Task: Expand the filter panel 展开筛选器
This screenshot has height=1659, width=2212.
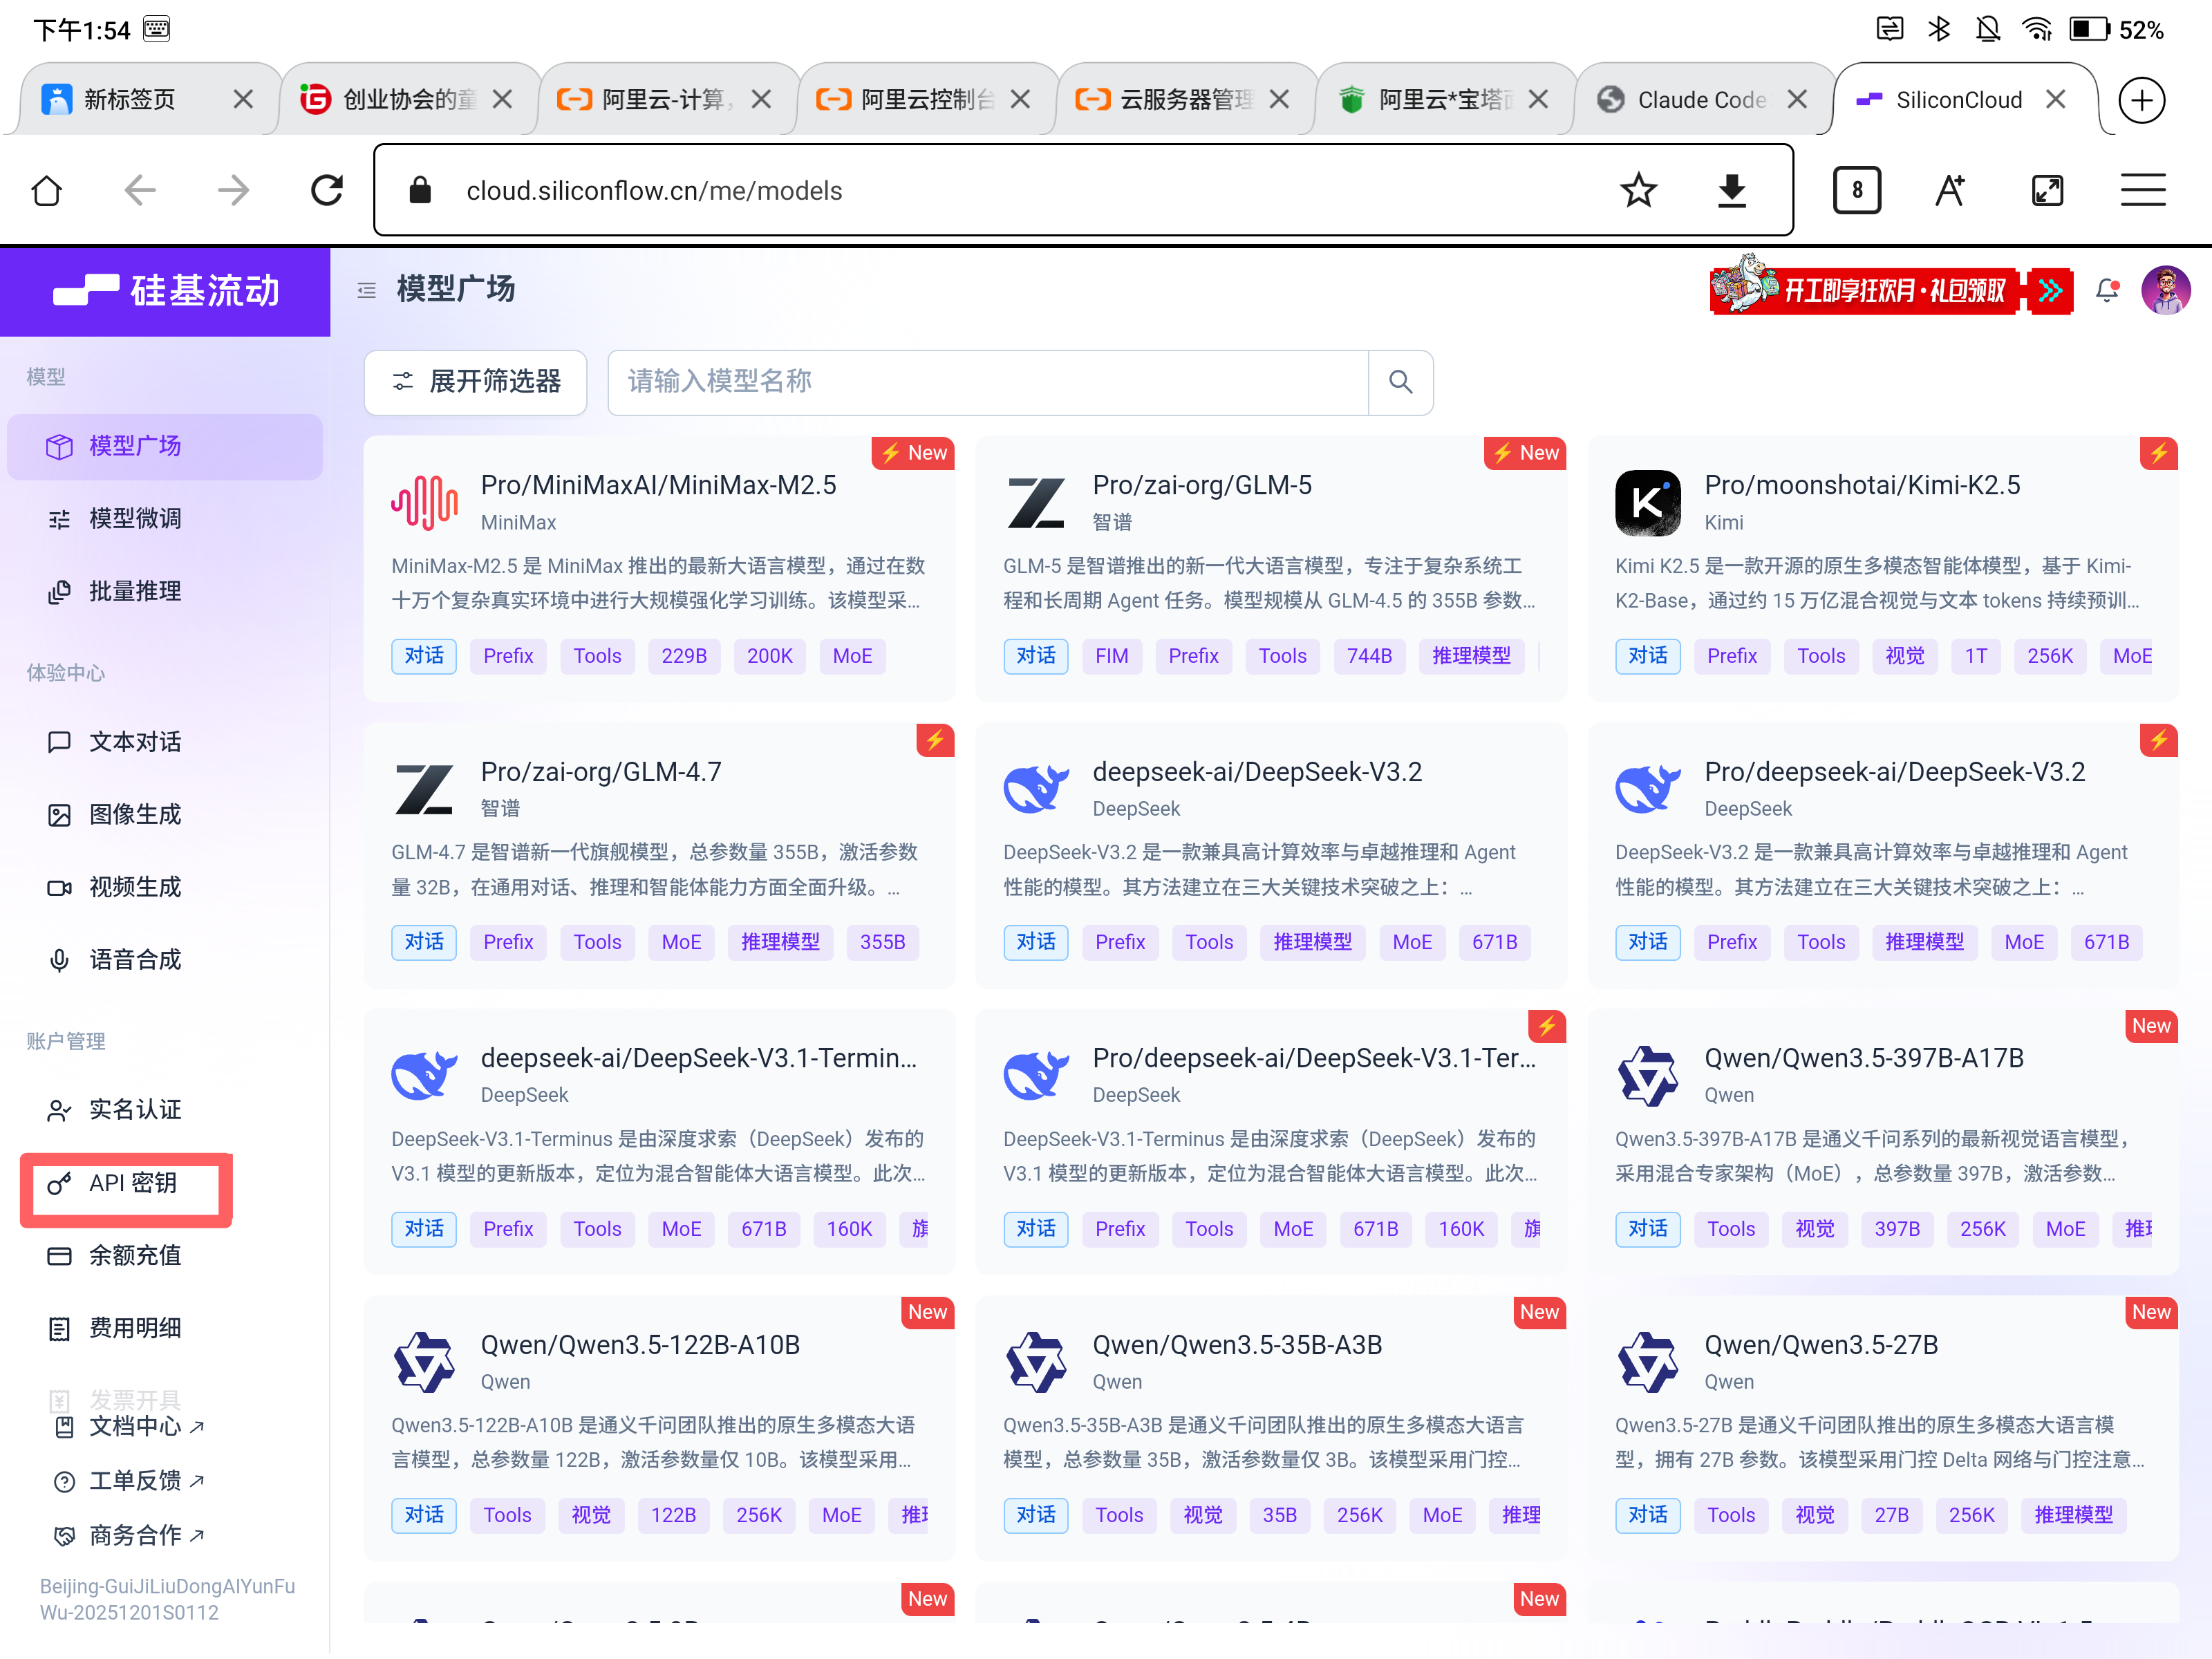Action: click(x=476, y=382)
